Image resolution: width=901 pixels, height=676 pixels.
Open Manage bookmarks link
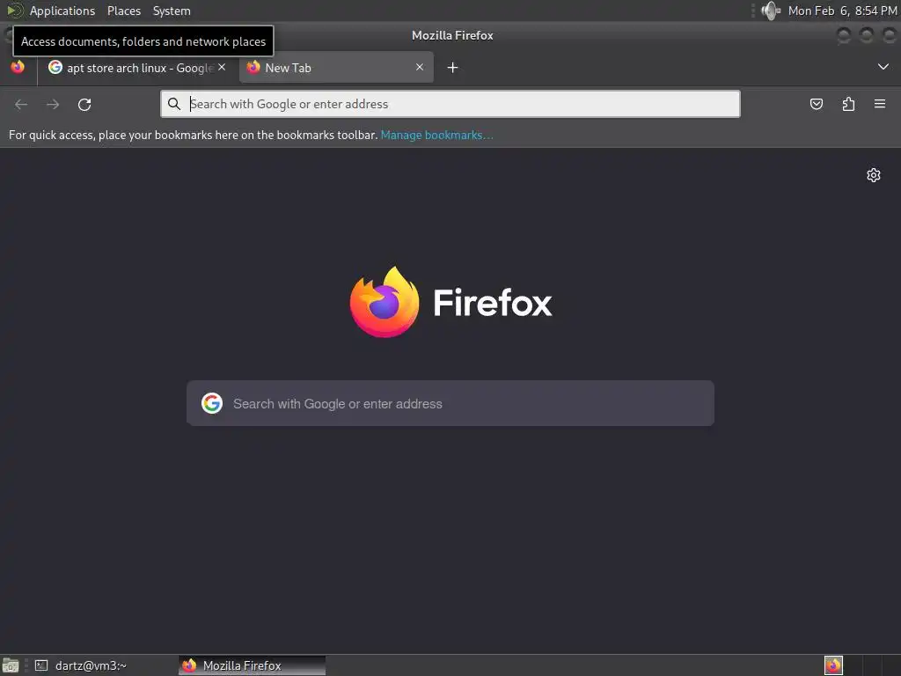(x=436, y=135)
